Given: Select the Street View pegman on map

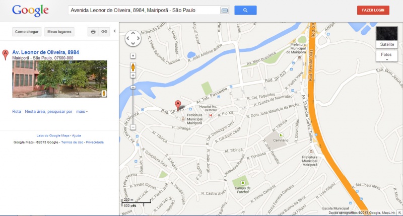Looking at the screenshot, I should 133,67.
